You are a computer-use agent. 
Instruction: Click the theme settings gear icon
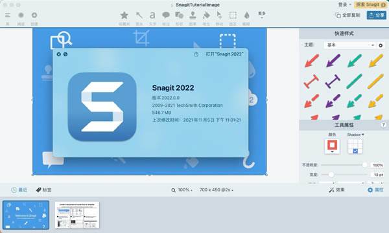point(381,45)
